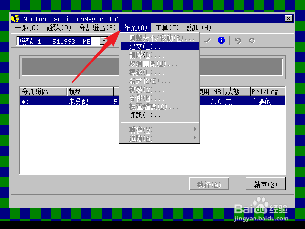Open the 分割磁區(P) menu

[x=97, y=28]
